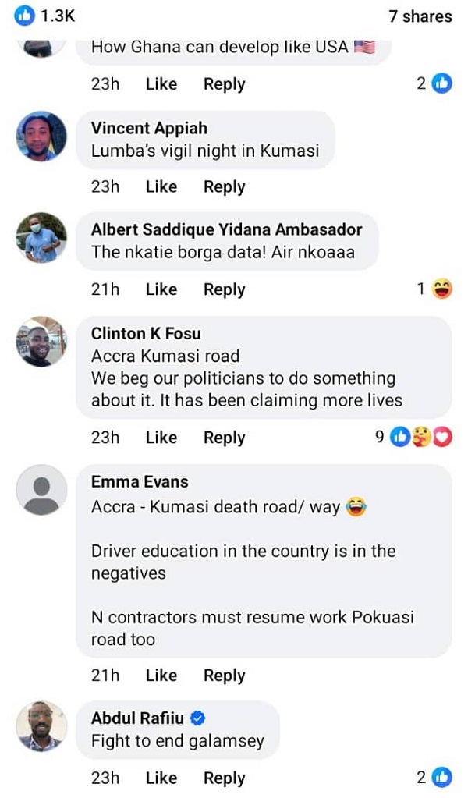Viewport: 468px width, 798px height.
Task: Click Clinton K Fosu's name
Action: 146,334
